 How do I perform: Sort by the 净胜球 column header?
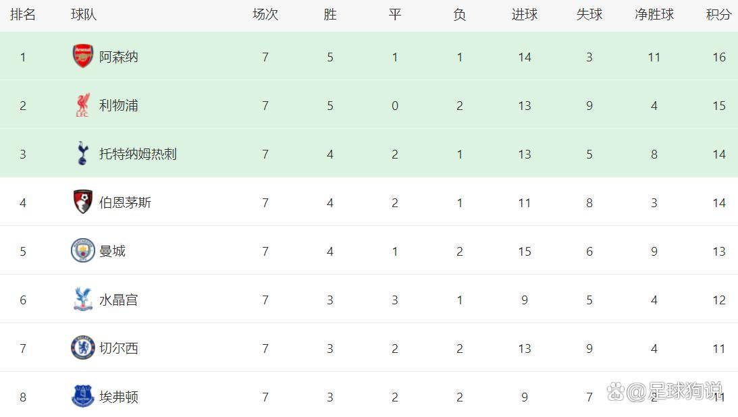point(654,15)
